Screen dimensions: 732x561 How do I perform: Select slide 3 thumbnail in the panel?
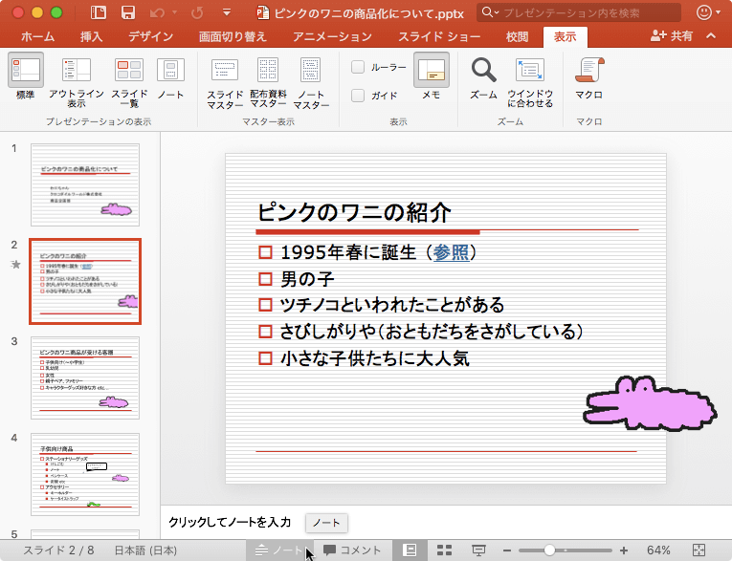[x=85, y=377]
